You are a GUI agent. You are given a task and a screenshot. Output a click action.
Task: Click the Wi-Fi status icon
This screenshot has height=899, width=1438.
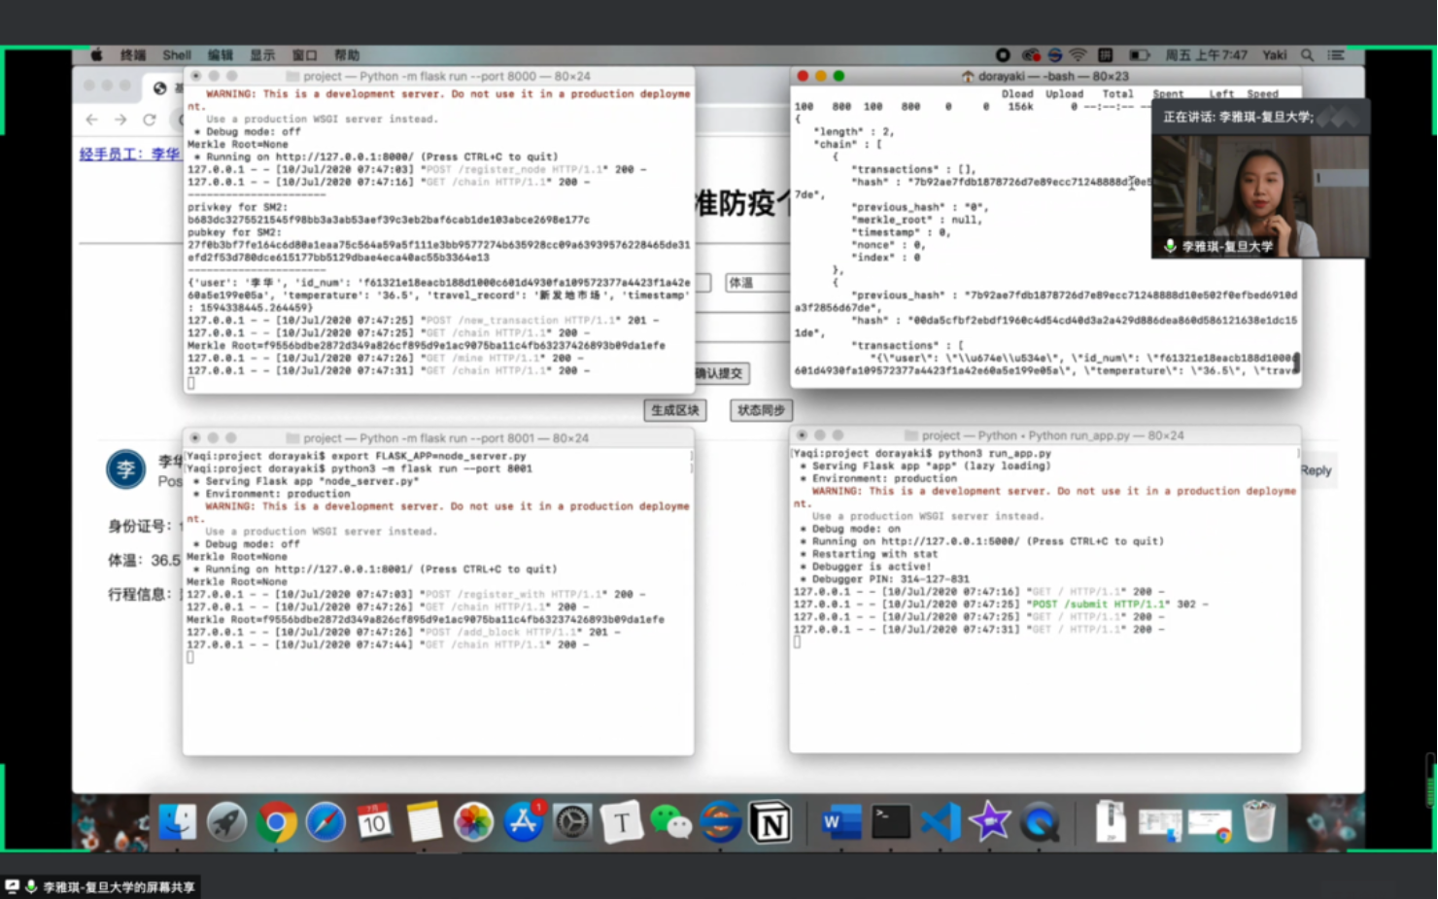(1078, 55)
